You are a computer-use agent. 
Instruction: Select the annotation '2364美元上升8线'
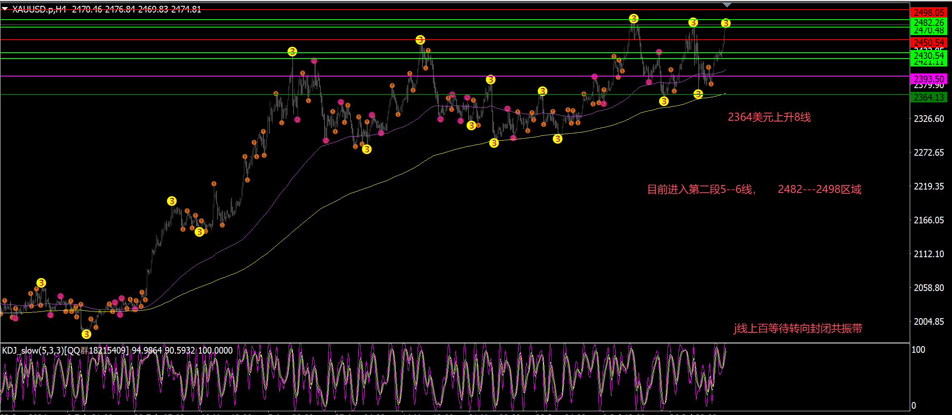pos(769,117)
